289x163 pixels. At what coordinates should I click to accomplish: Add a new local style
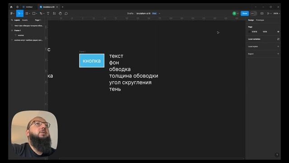[278, 46]
